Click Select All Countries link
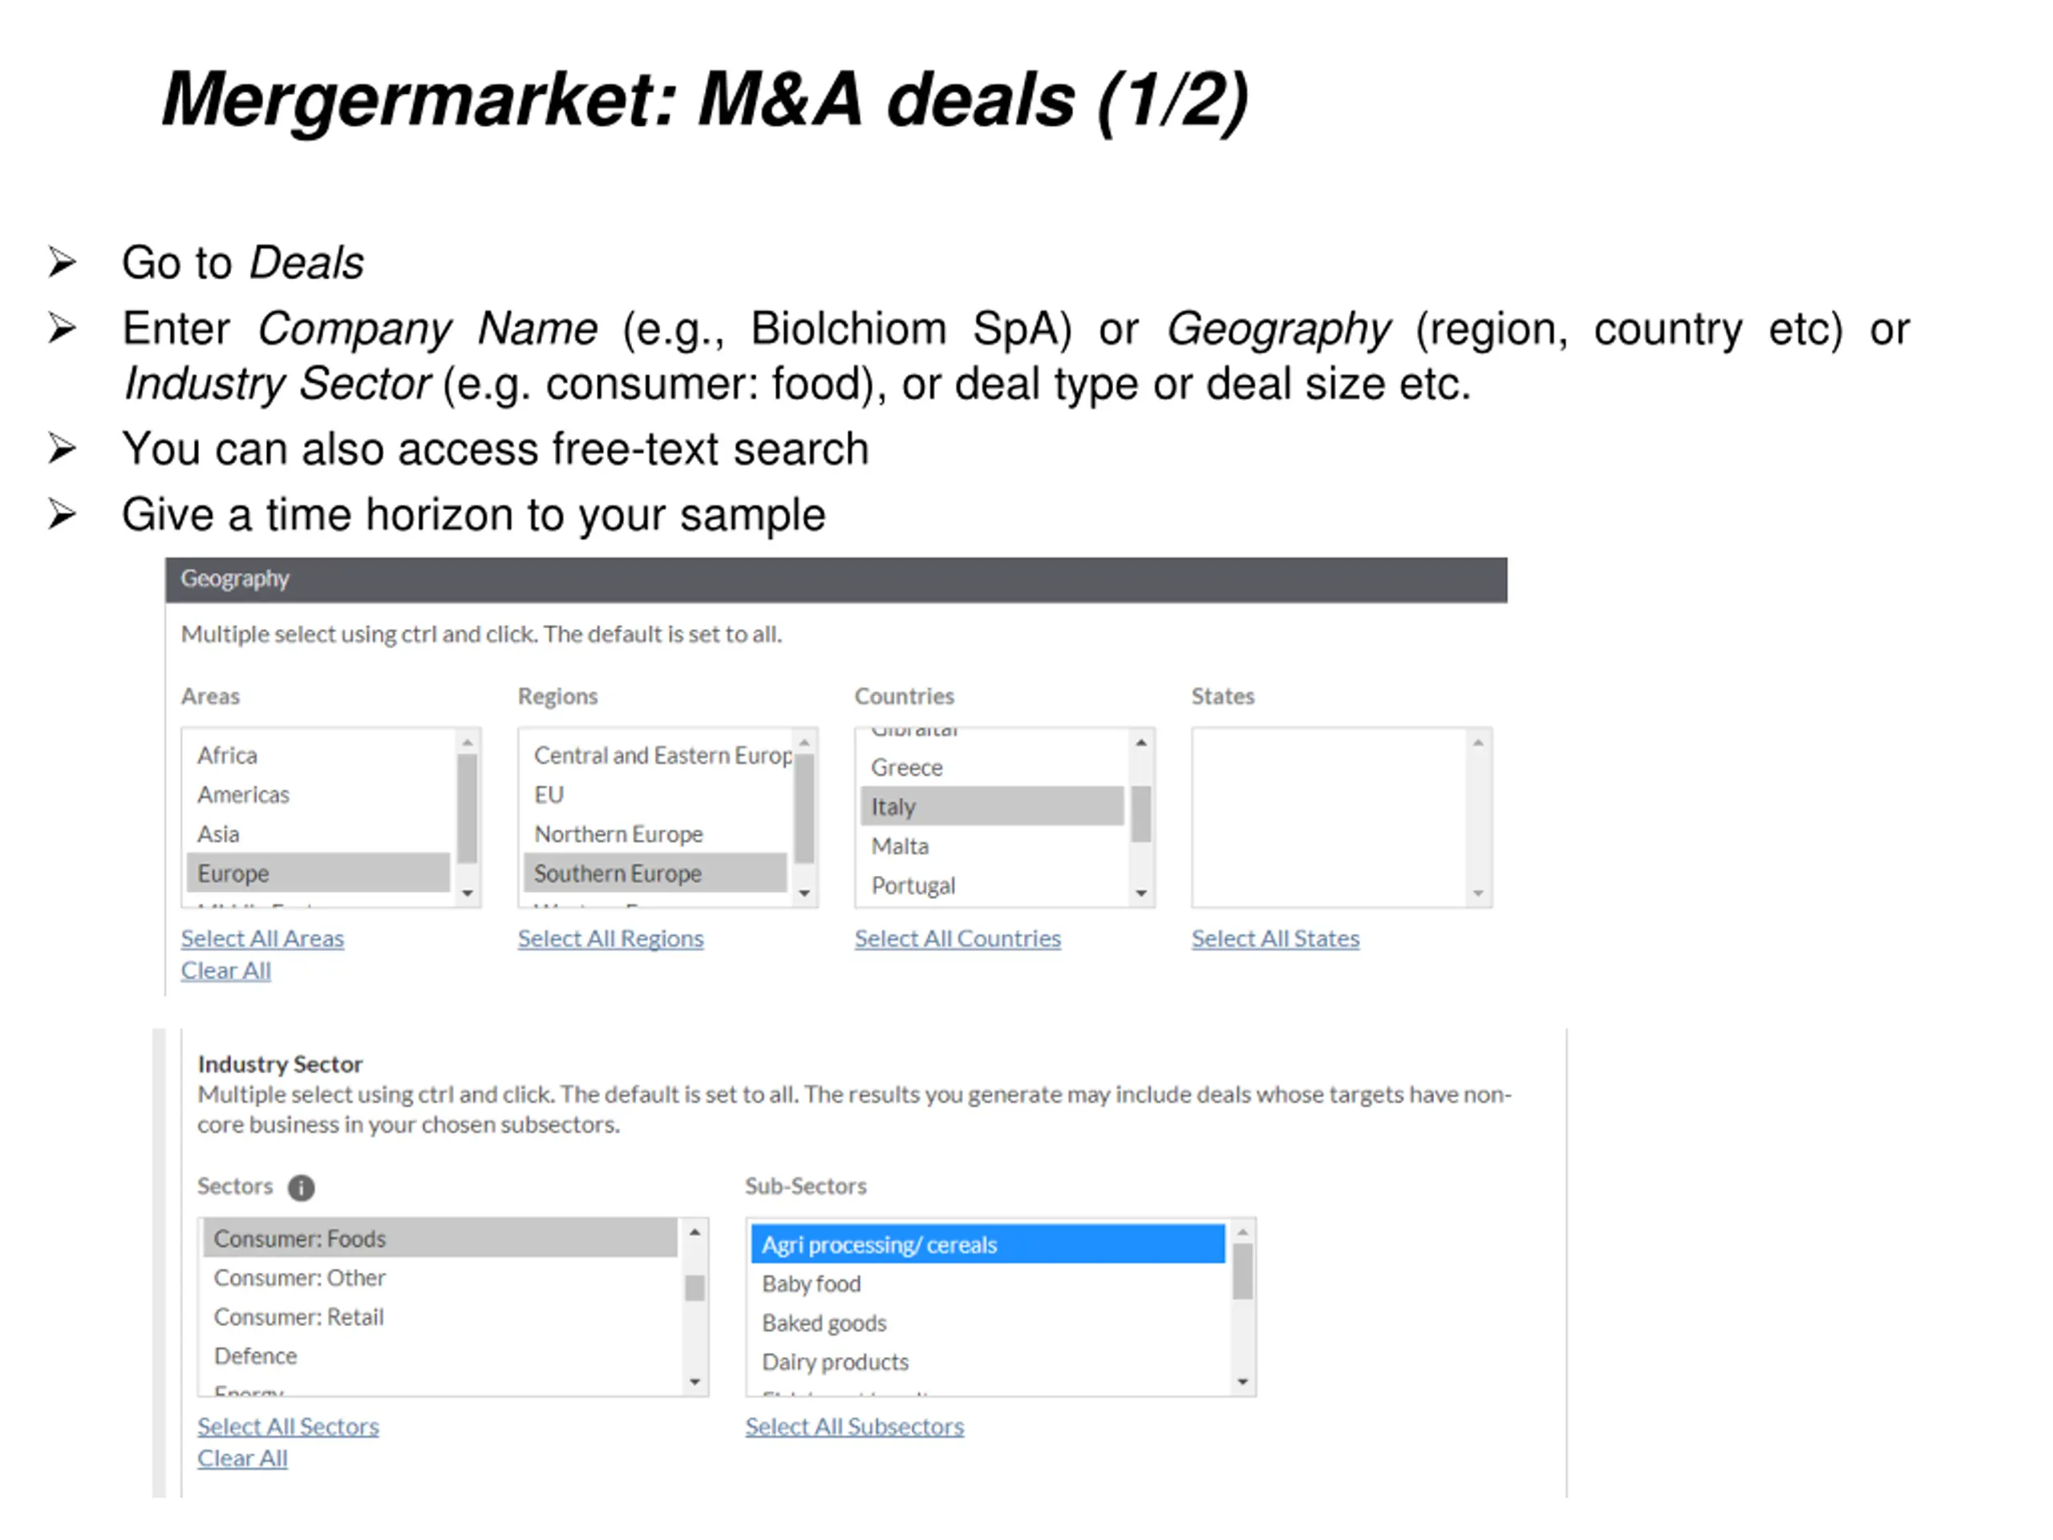Viewport: 2053px width, 1540px height. coord(958,938)
